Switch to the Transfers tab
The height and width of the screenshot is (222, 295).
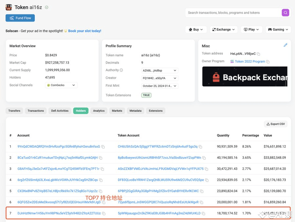click(14, 111)
